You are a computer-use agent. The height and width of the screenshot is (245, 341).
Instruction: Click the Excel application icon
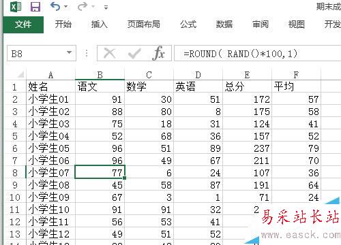coord(16,7)
